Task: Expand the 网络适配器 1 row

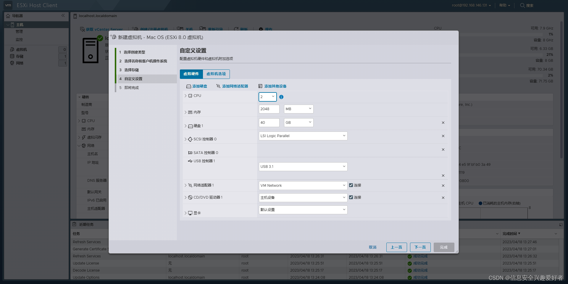Action: coord(185,185)
